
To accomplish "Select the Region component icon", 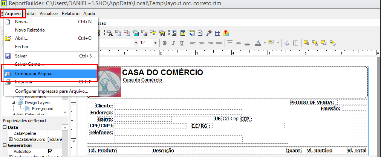I will click(x=174, y=33).
